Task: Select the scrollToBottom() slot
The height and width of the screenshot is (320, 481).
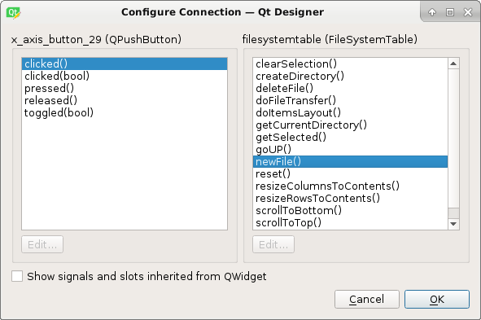Action: 350,211
